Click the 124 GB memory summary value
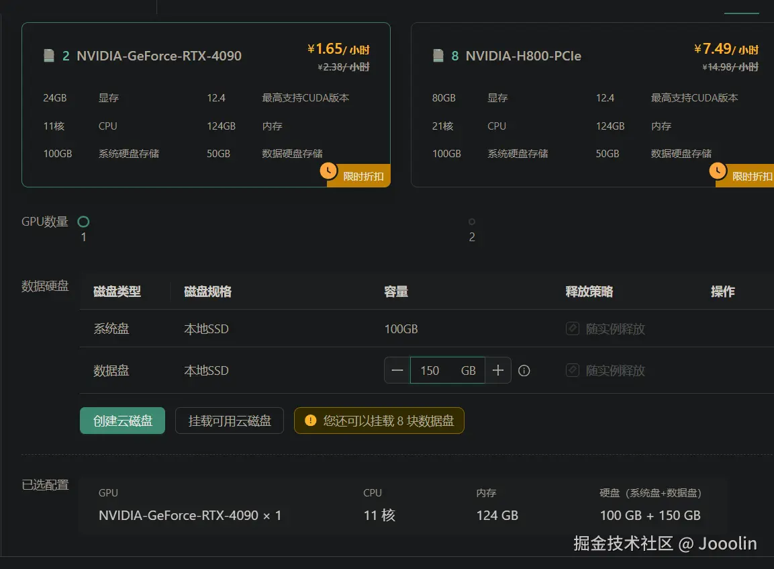 coord(497,516)
